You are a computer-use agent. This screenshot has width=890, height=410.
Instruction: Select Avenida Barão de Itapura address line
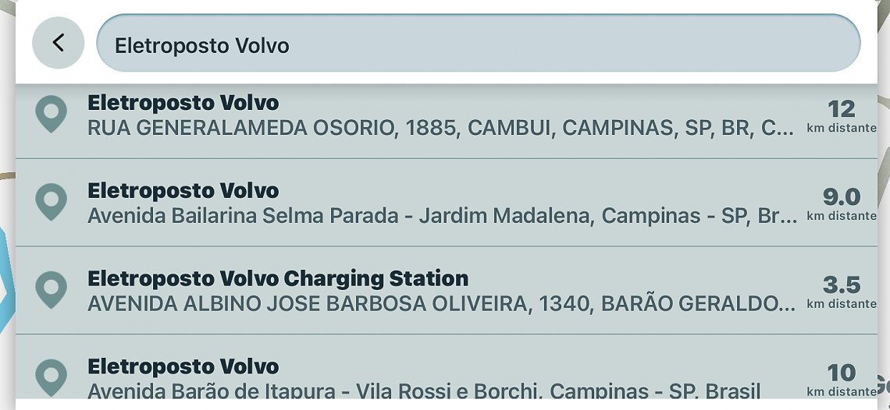[423, 390]
